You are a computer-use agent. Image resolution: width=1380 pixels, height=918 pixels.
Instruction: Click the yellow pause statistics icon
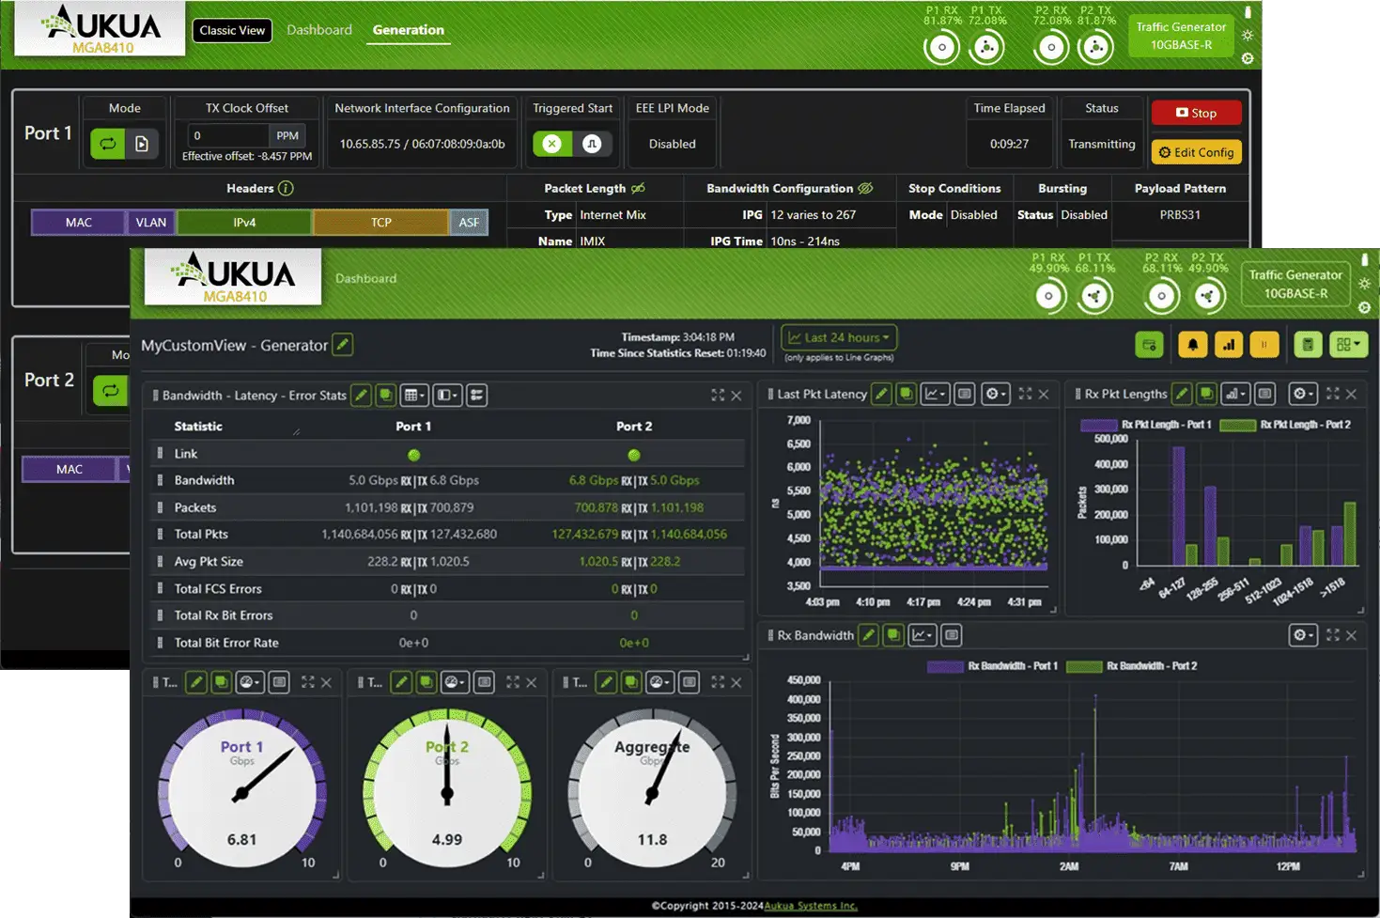[x=1264, y=345]
